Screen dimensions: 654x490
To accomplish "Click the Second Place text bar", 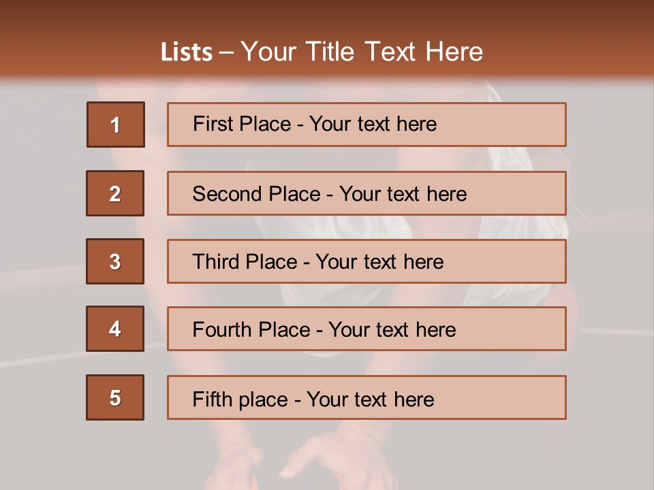I will point(367,193).
